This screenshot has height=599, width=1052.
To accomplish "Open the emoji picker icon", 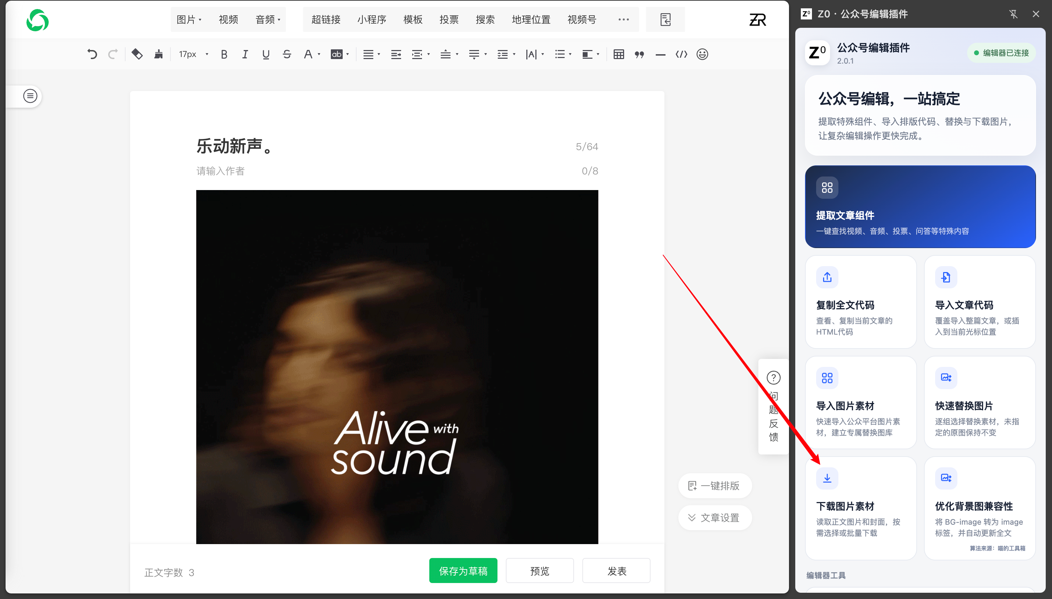I will point(702,54).
